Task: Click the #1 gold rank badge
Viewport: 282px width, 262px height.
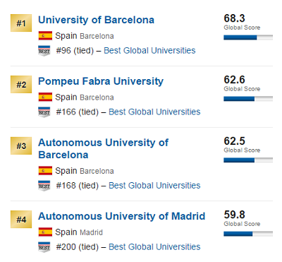Action: pyautogui.click(x=21, y=23)
